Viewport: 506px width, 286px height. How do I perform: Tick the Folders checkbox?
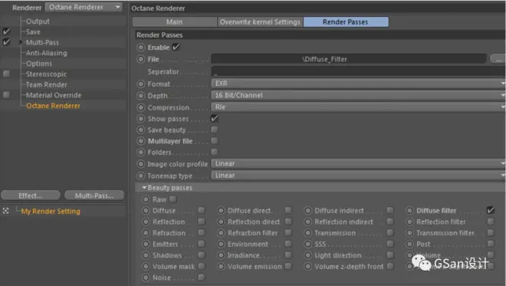pos(214,151)
